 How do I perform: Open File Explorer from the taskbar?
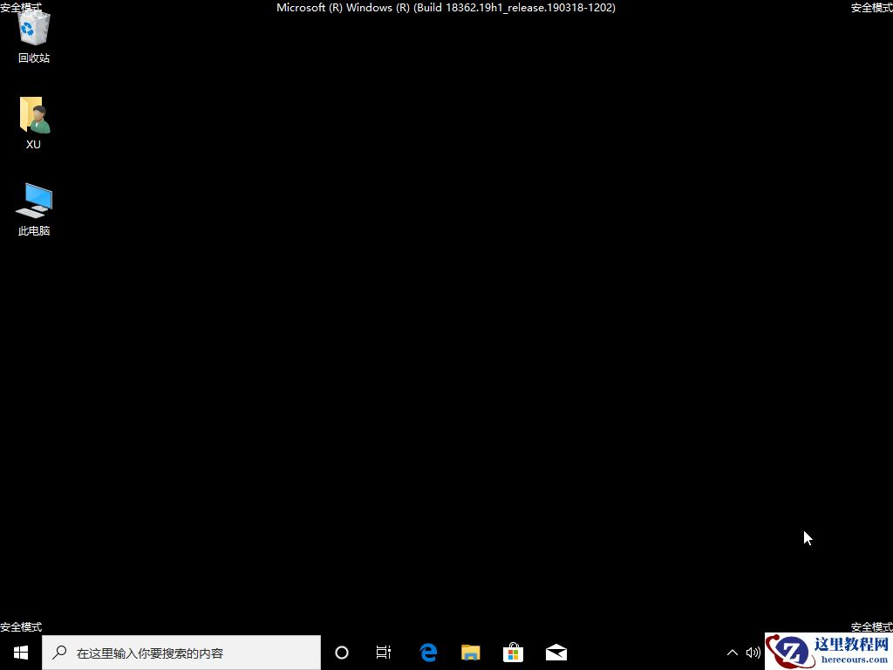(x=470, y=652)
